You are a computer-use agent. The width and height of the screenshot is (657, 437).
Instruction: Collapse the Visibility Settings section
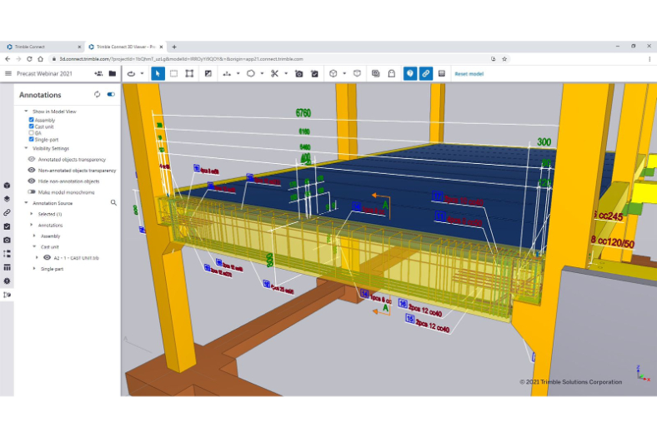(26, 148)
